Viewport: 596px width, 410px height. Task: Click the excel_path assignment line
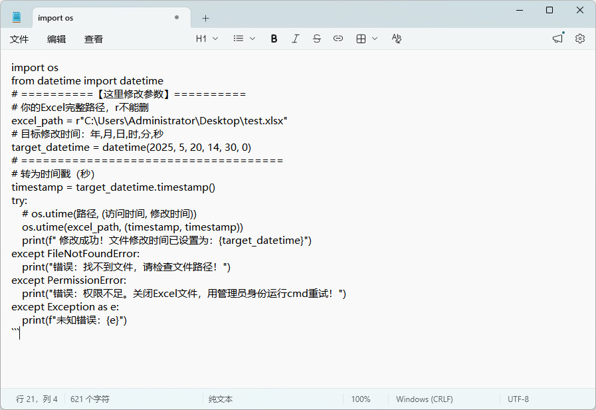click(149, 121)
